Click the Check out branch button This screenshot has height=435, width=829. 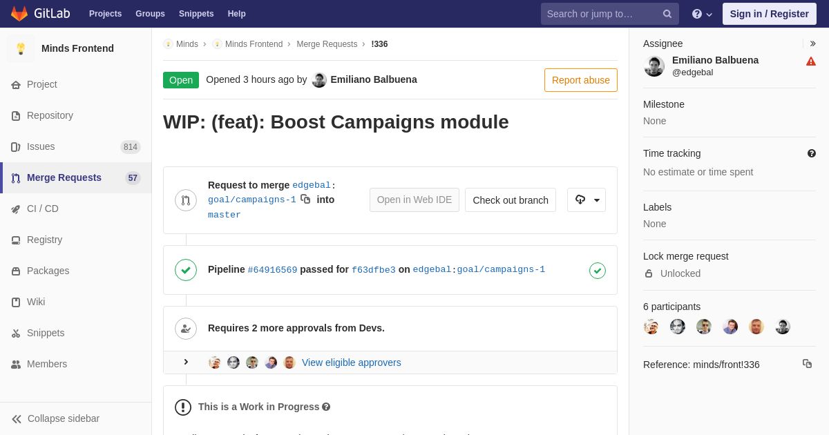pos(511,200)
